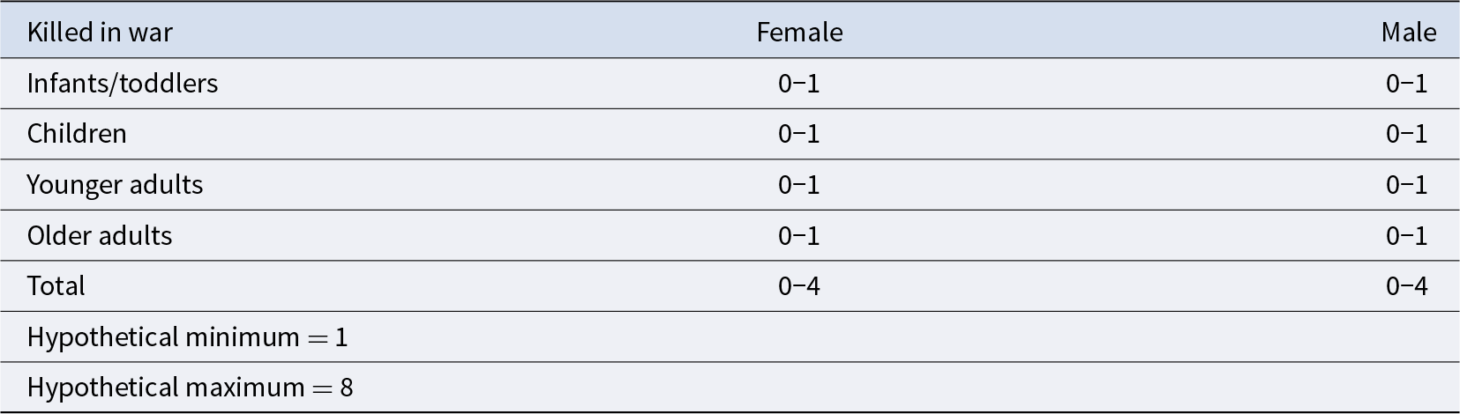Select Female value for Younger adults

click(x=799, y=185)
